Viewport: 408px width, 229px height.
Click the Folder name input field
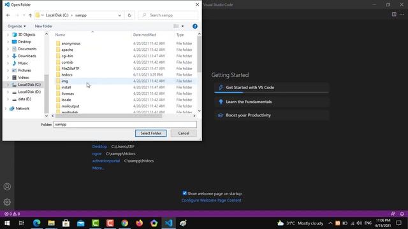coord(125,125)
